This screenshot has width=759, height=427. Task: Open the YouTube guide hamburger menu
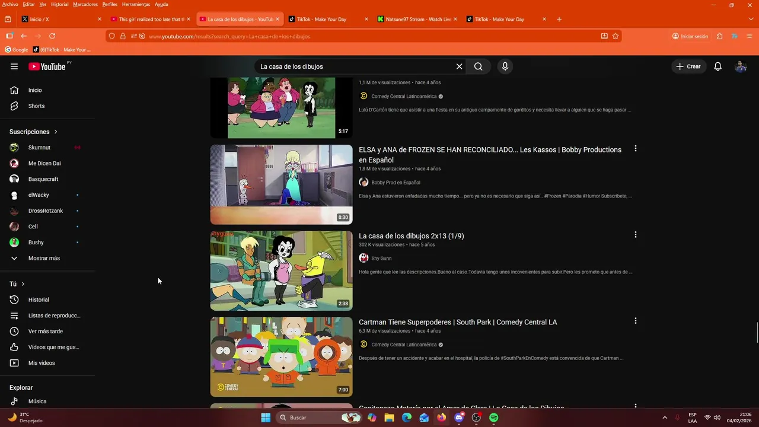pyautogui.click(x=14, y=66)
